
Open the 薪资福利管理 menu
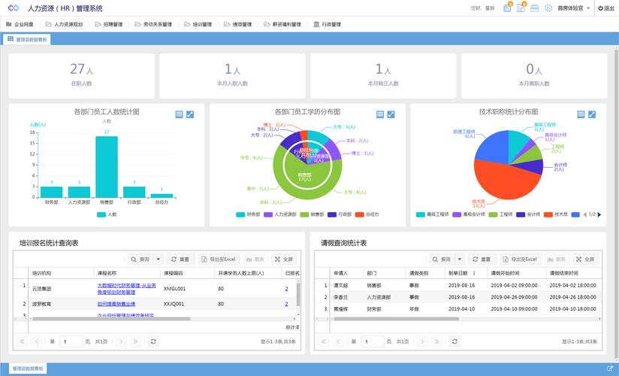click(281, 24)
